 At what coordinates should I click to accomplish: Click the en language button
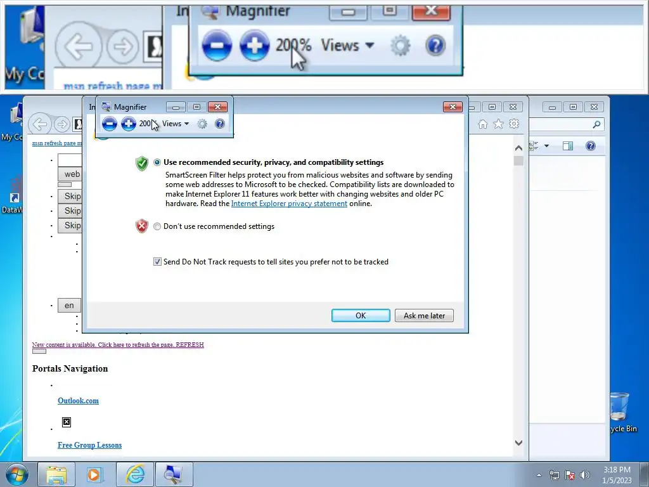(69, 306)
